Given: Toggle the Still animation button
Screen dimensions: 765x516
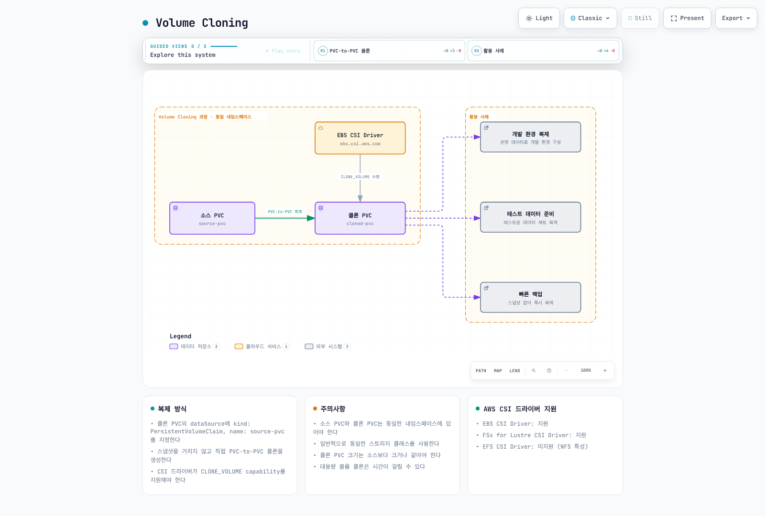Looking at the screenshot, I should tap(640, 18).
